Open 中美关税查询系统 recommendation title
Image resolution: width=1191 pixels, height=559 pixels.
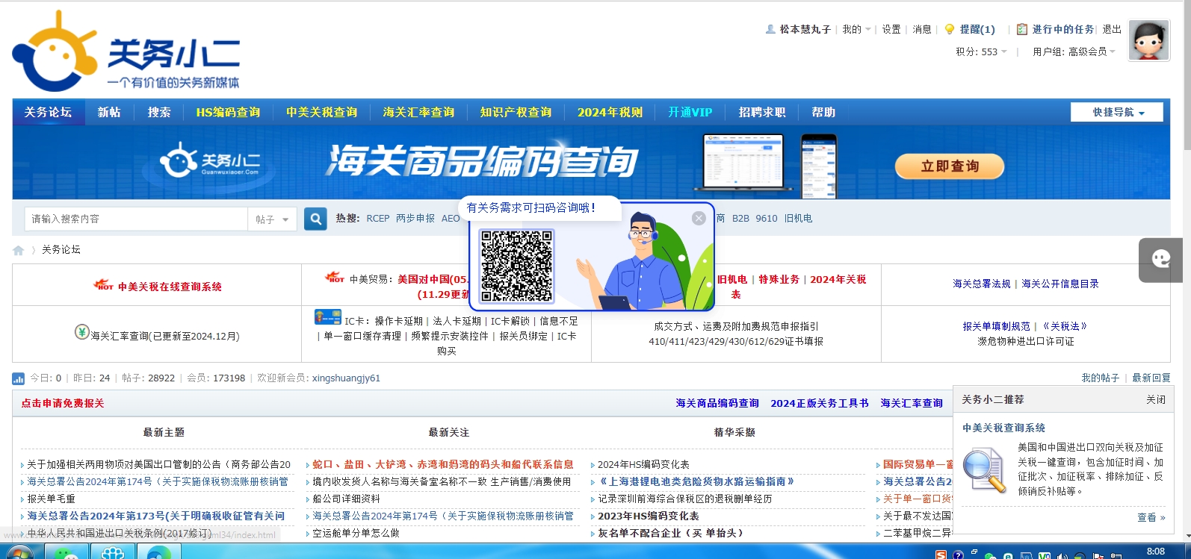coord(1003,428)
